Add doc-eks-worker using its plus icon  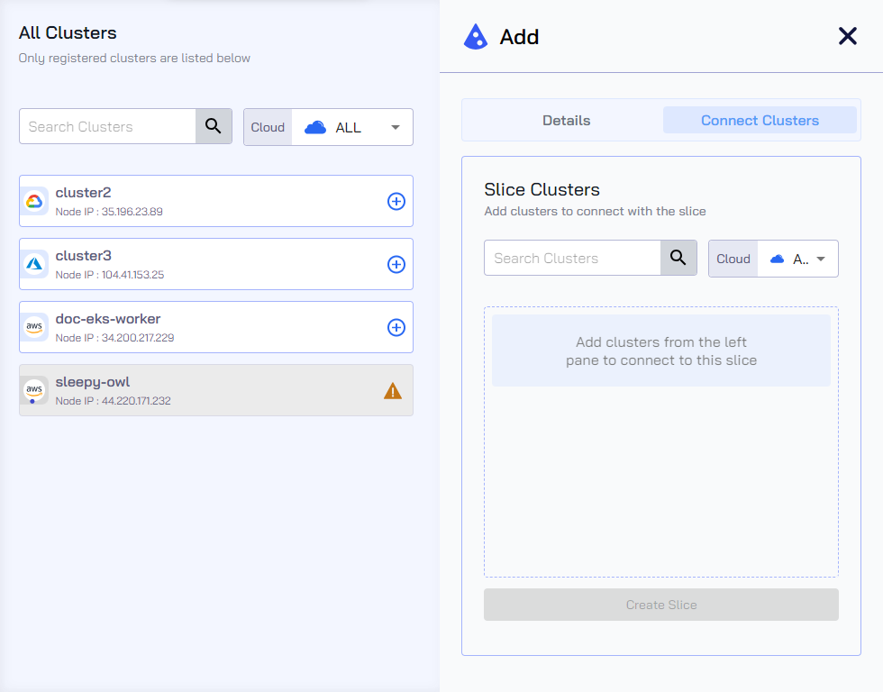(x=396, y=327)
